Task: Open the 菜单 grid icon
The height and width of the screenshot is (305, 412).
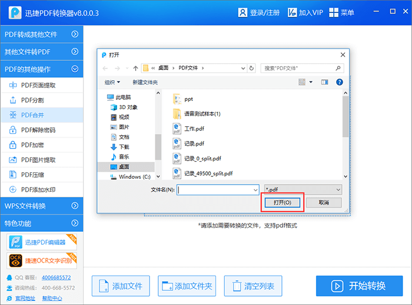Action: coord(334,12)
